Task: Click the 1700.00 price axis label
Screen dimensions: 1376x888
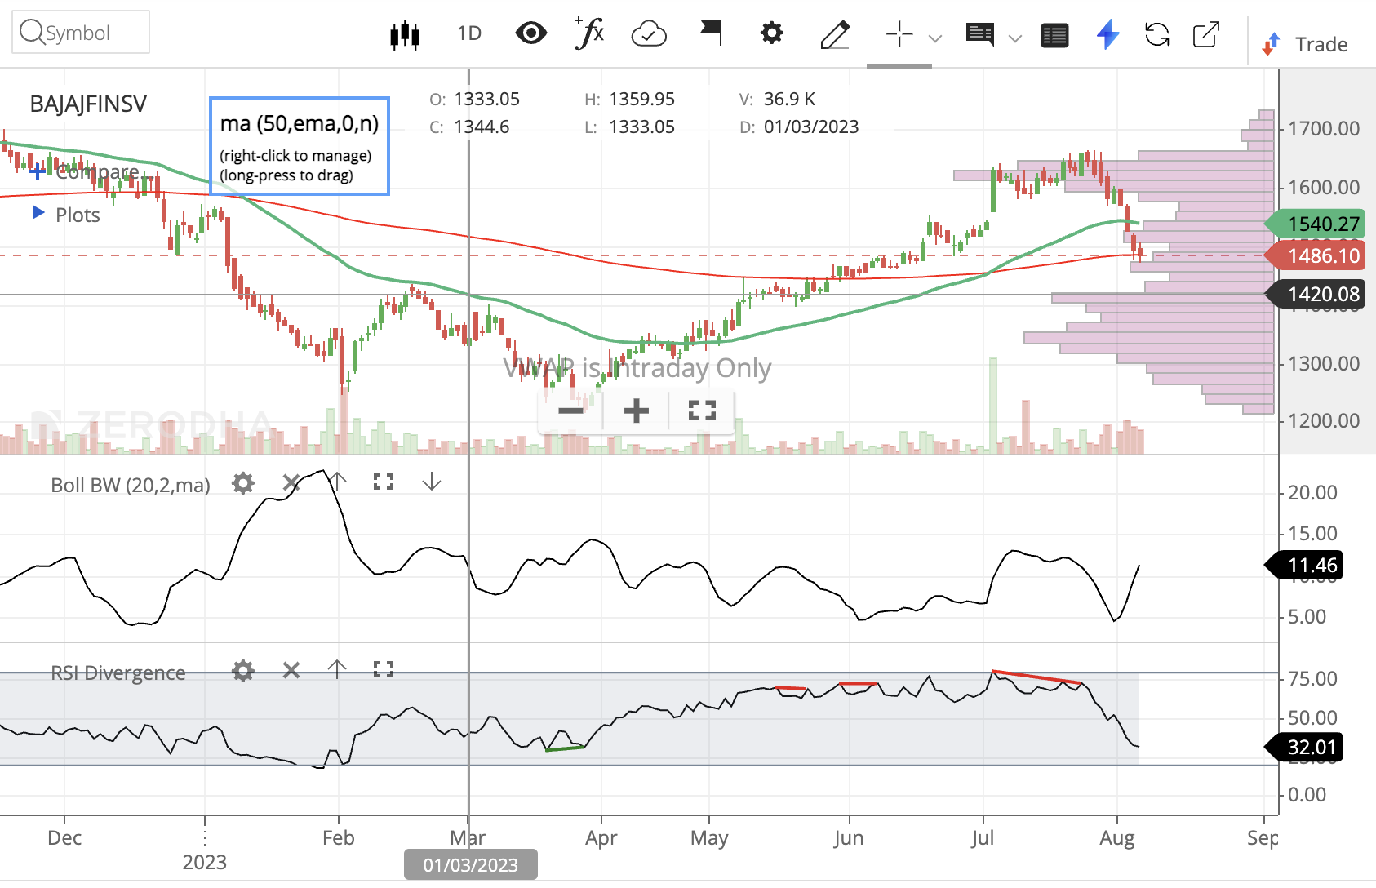Action: click(x=1324, y=128)
